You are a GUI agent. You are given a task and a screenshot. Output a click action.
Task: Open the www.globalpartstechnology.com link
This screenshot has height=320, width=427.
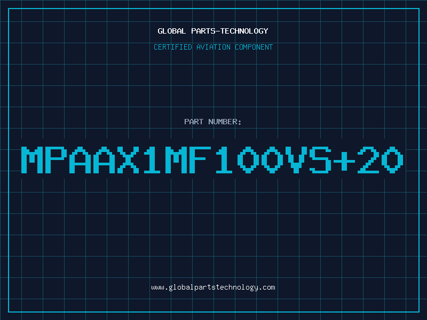[x=213, y=287]
